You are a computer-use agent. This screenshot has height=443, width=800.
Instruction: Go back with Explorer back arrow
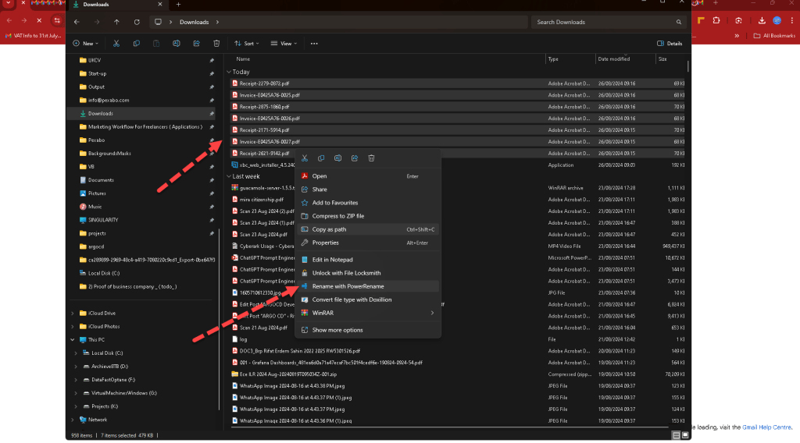coord(77,22)
